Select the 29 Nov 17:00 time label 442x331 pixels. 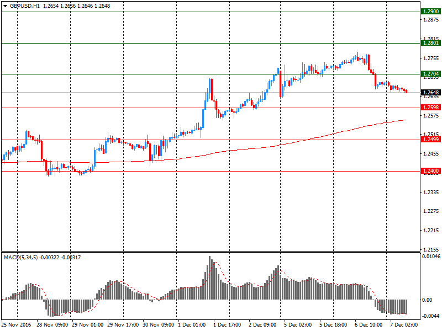(x=123, y=325)
